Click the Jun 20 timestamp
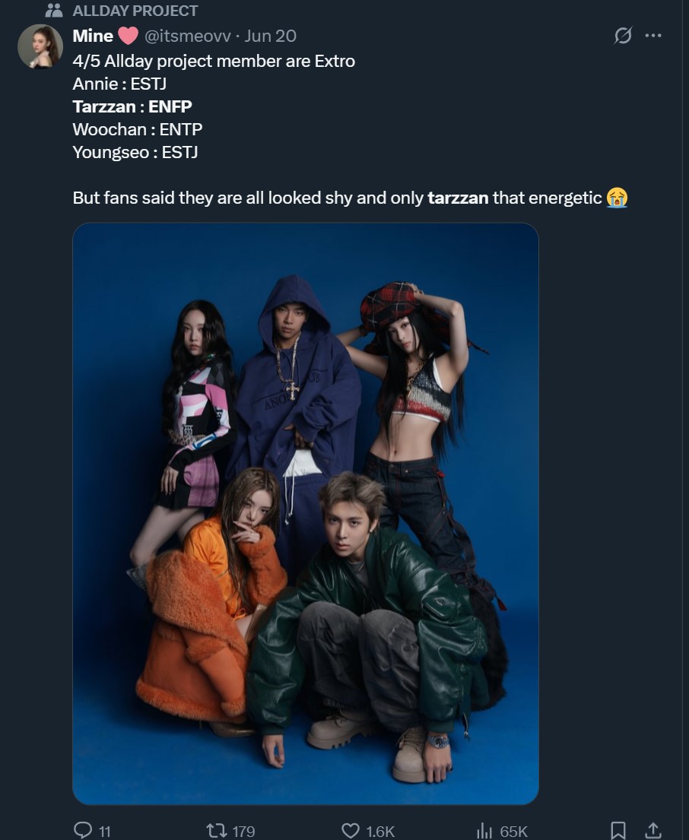689x840 pixels. coord(271,36)
